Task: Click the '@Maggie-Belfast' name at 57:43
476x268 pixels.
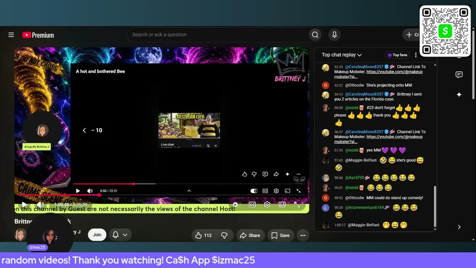Action: pos(361,160)
